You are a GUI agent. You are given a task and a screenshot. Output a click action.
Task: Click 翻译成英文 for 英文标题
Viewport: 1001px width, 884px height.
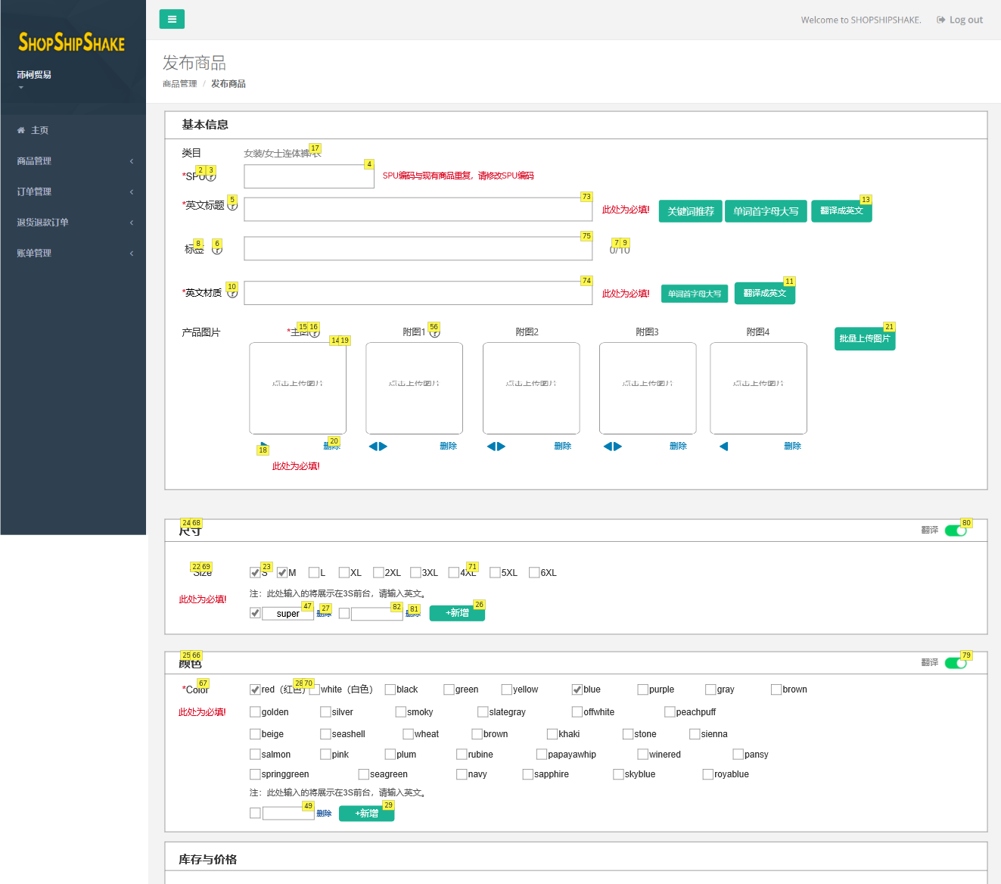pos(841,211)
